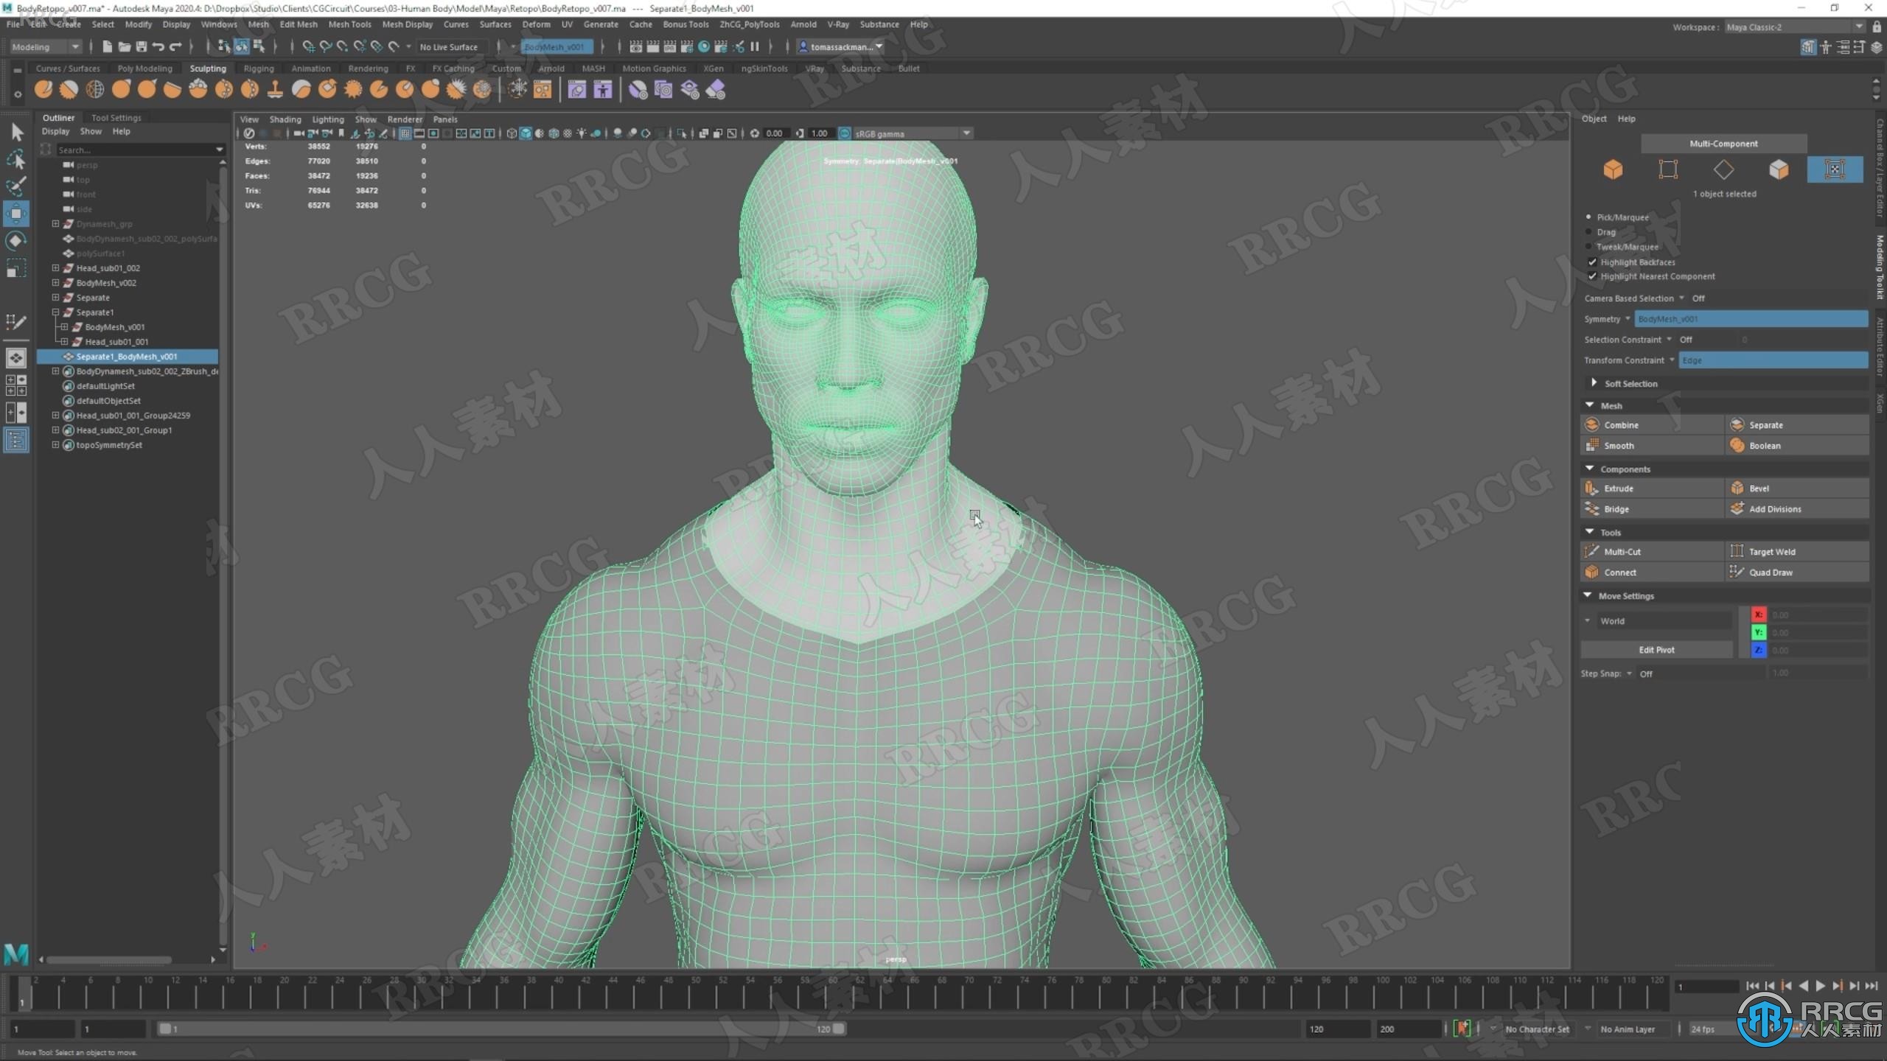1887x1061 pixels.
Task: Activate the Quad Draw tool
Action: (x=1768, y=571)
